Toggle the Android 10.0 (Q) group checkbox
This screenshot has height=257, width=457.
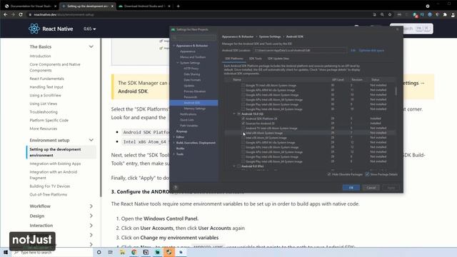coord(238,114)
